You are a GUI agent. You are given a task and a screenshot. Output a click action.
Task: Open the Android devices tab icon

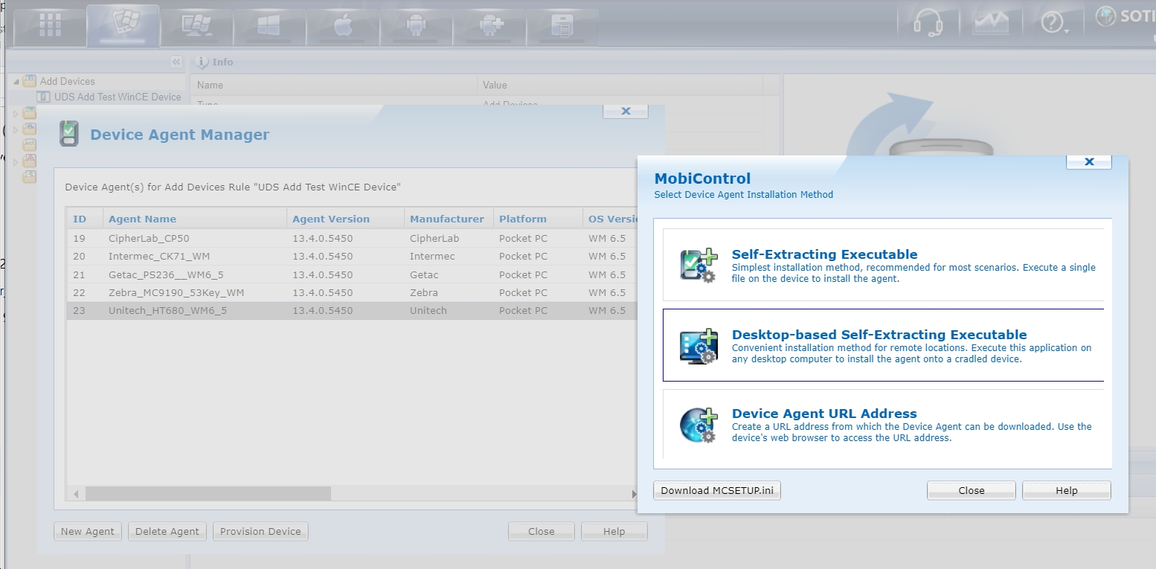point(415,25)
